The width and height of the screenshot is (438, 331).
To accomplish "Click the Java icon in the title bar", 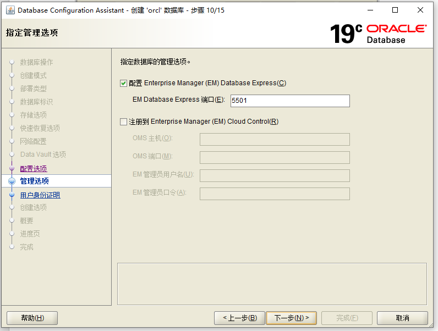I will [10, 10].
